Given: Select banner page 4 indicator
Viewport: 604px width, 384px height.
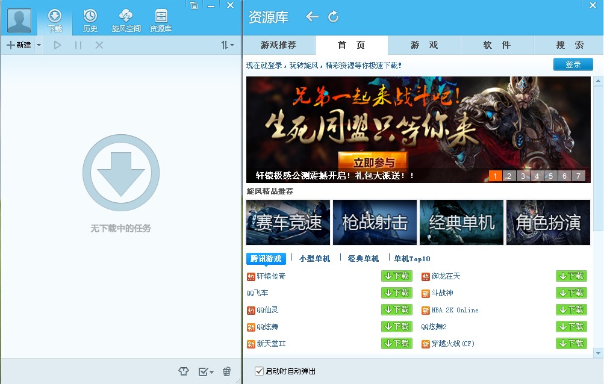Looking at the screenshot, I should (x=536, y=175).
